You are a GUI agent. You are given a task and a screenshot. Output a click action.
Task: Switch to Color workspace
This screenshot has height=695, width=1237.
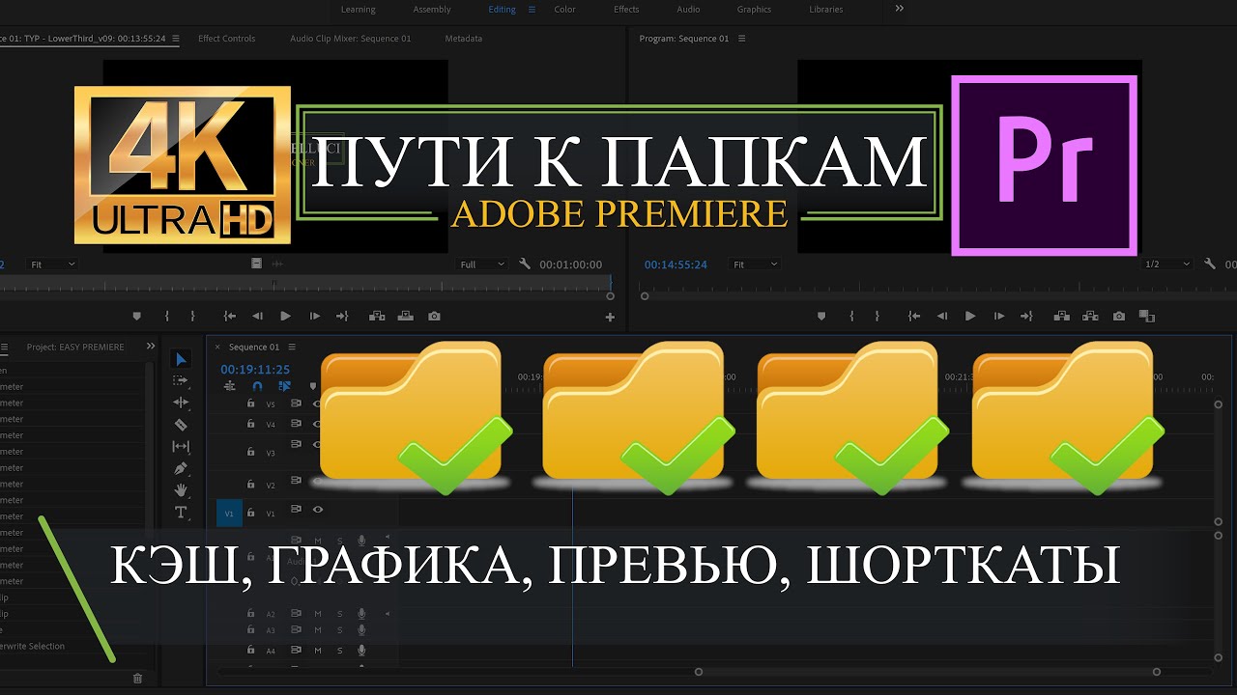pos(565,10)
